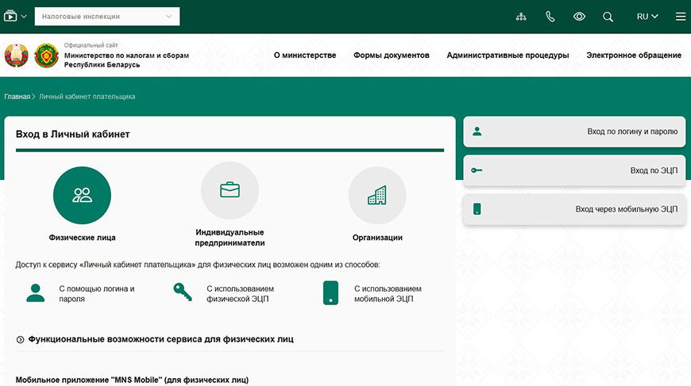Click the phone contacts icon
Image resolution: width=691 pixels, height=386 pixels.
(x=550, y=17)
